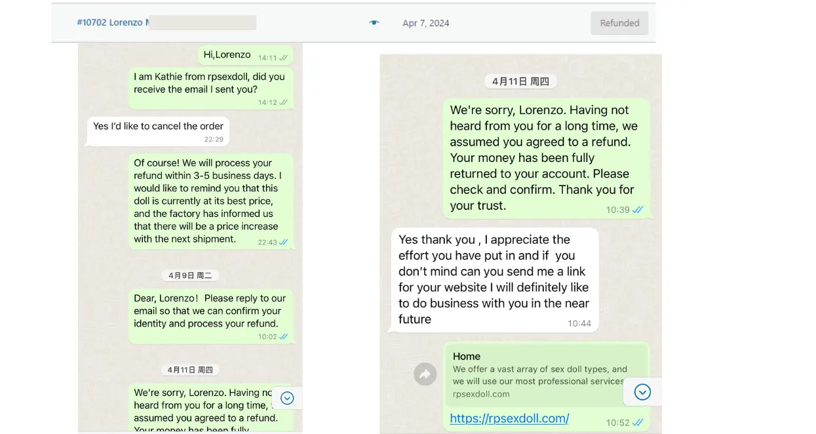Click the forward arrow icon beside link preview
Viewport: 816px width, 434px height.
pyautogui.click(x=425, y=374)
